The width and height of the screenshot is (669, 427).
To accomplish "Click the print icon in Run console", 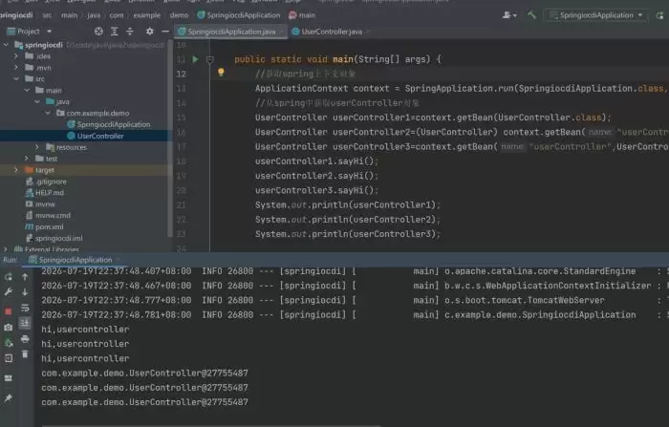I will coord(25,339).
